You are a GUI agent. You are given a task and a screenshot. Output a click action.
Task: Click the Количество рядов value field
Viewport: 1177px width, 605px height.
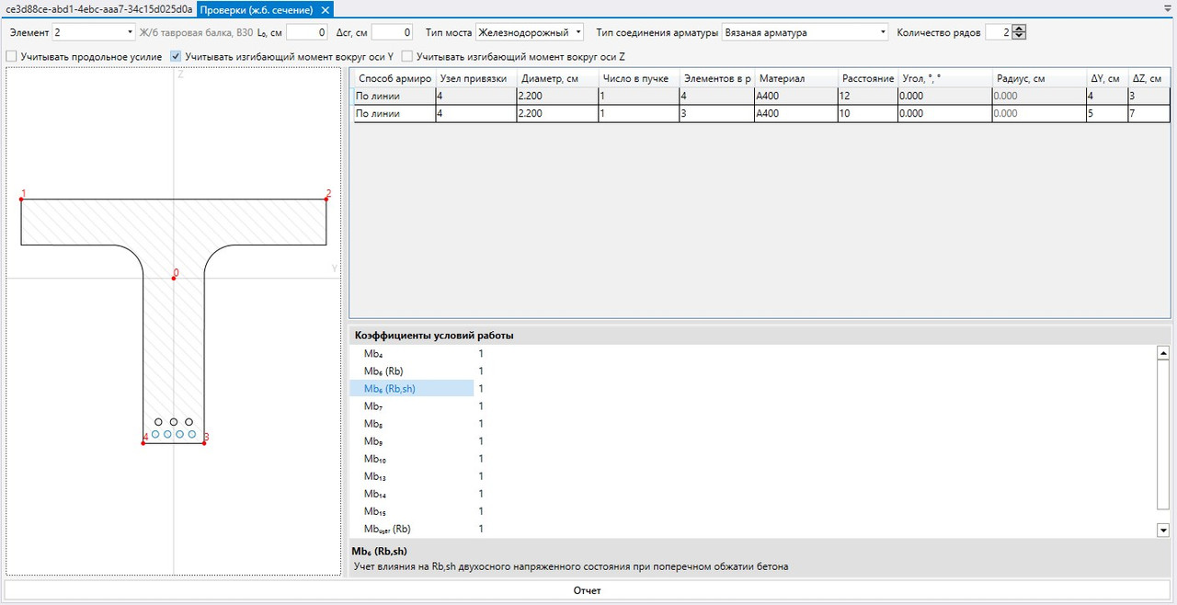point(998,32)
